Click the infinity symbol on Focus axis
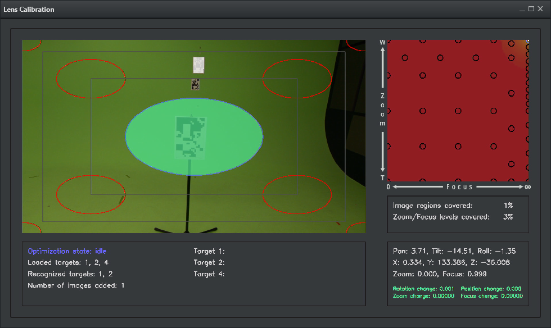The image size is (551, 328). tap(527, 186)
